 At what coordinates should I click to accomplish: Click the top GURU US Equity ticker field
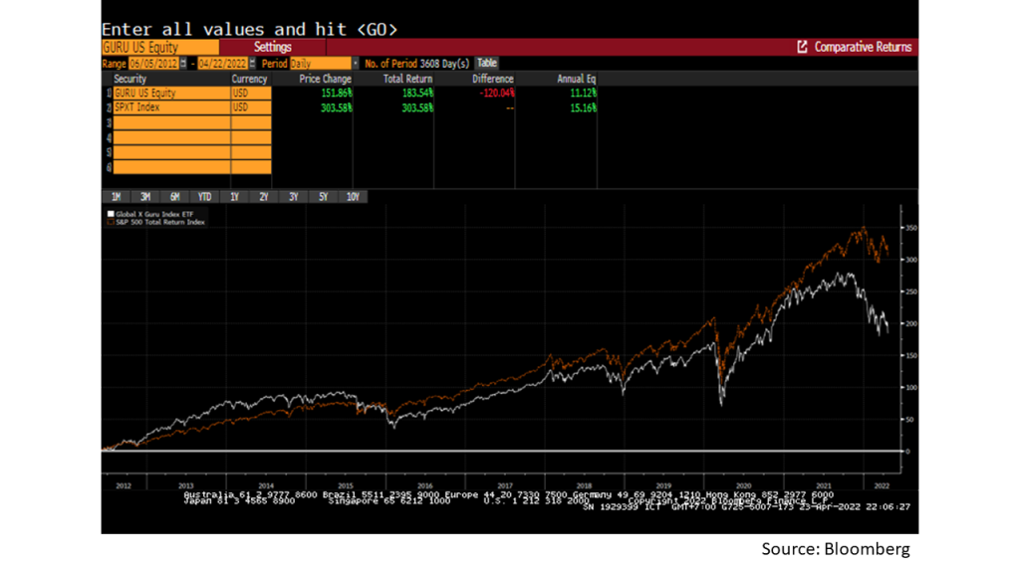coord(160,47)
